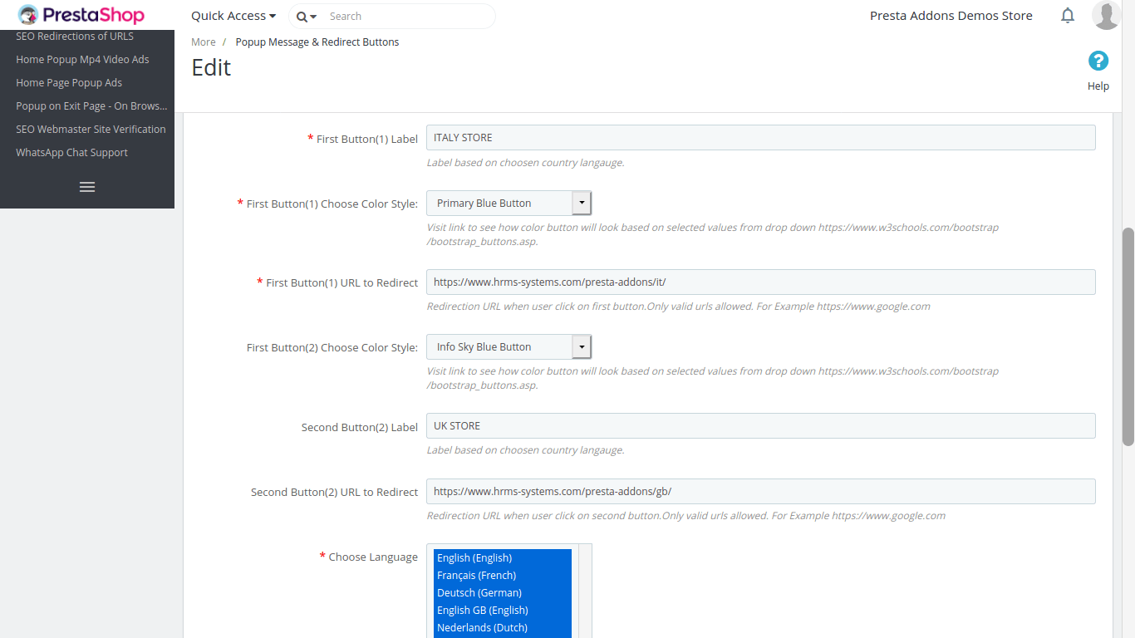The image size is (1135, 638).
Task: Select SEO Webmaster Site Verification menu item
Action: 91,130
